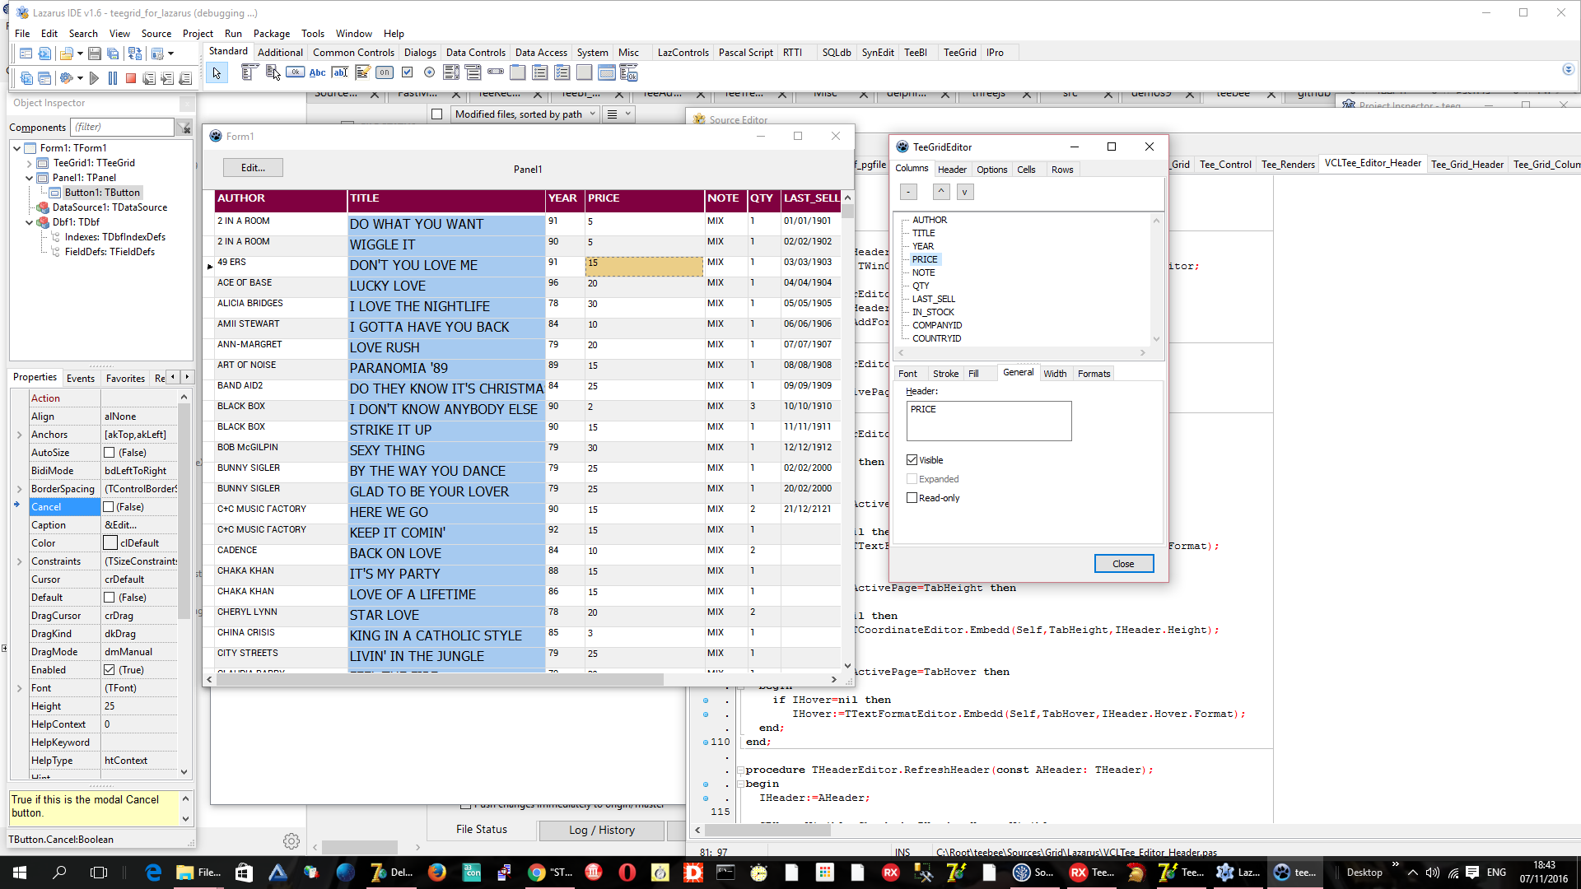Check the Expanded checkbox in column properties
This screenshot has height=889, width=1581.
point(911,479)
